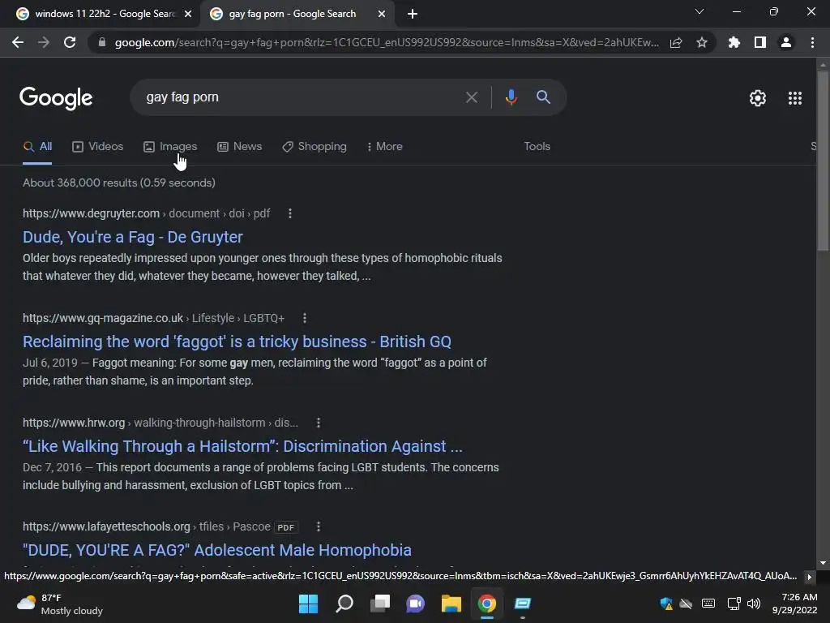Viewport: 830px width, 623px height.
Task: Open File Explorer from the taskbar
Action: click(x=451, y=604)
